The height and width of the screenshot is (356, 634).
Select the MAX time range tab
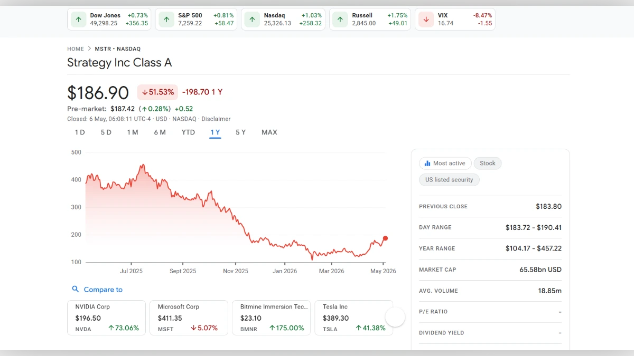pyautogui.click(x=269, y=132)
